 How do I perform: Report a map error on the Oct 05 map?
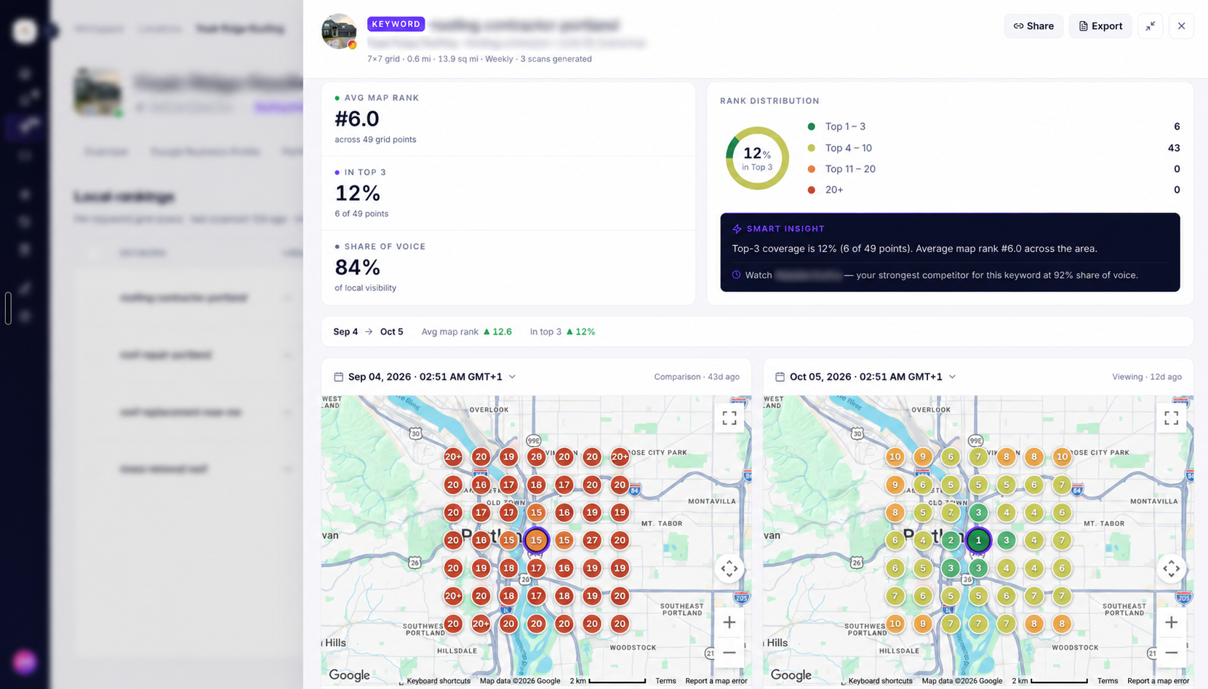click(1159, 681)
